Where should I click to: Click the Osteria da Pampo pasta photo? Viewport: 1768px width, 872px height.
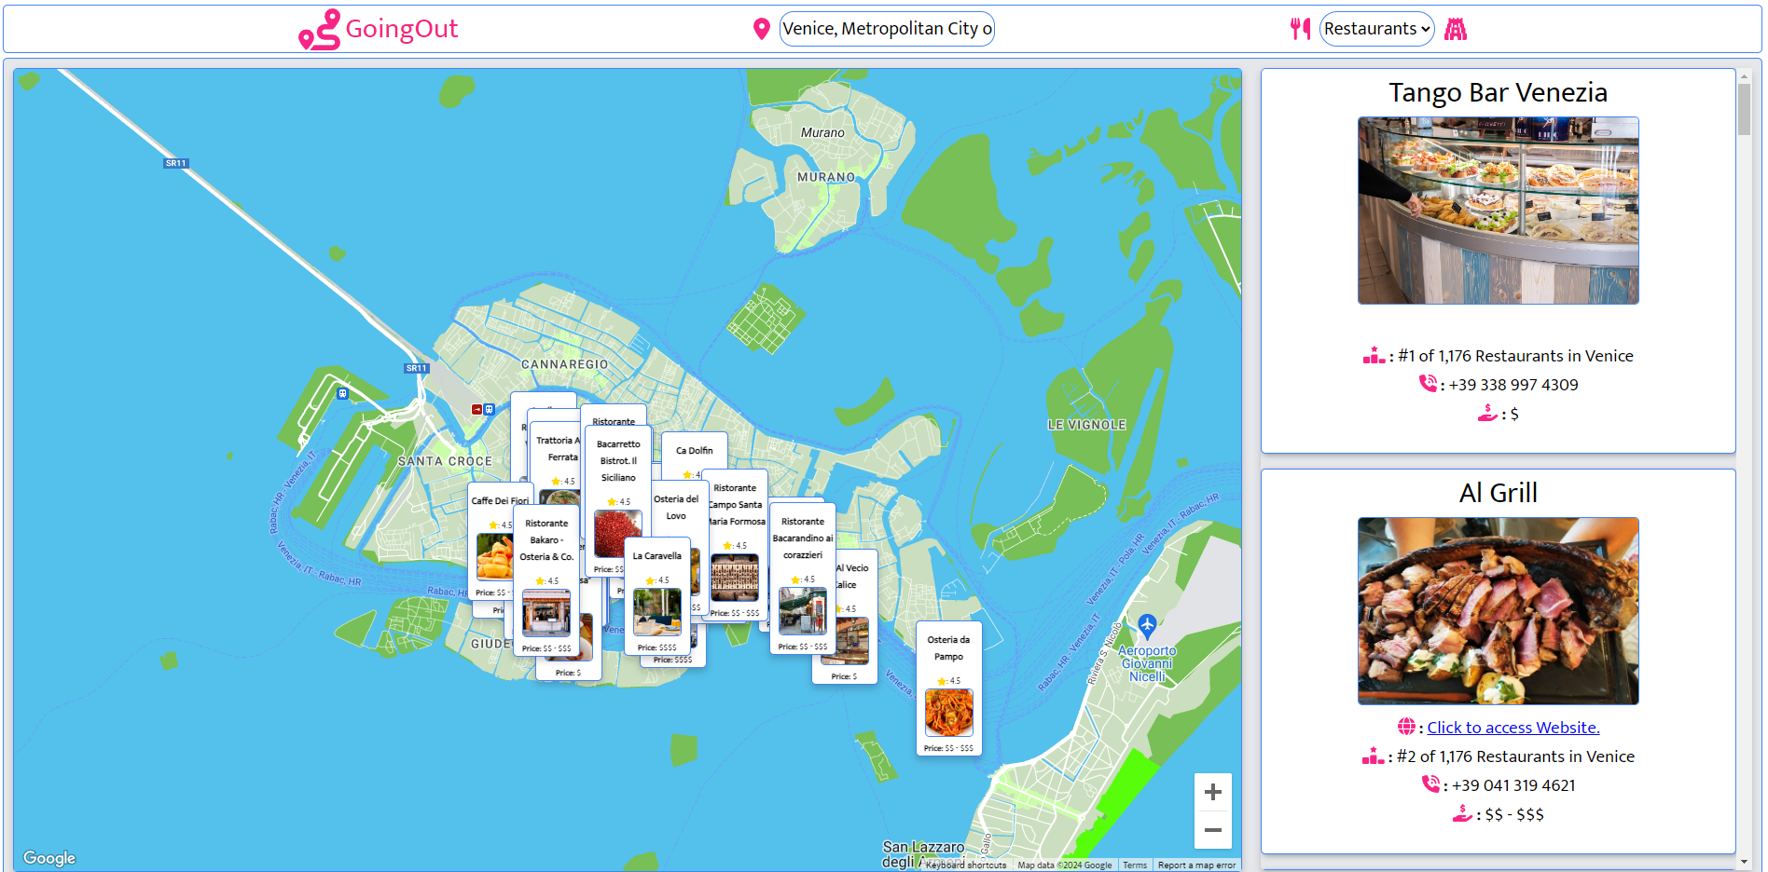coord(949,713)
